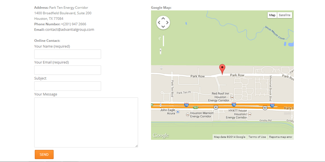Click the Red Roof Inn hotel bed icon
Viewport: 325px width, 162px height.
click(232, 97)
